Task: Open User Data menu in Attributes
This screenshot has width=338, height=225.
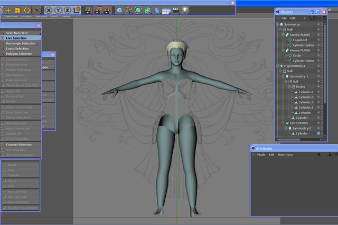Action: click(x=285, y=155)
